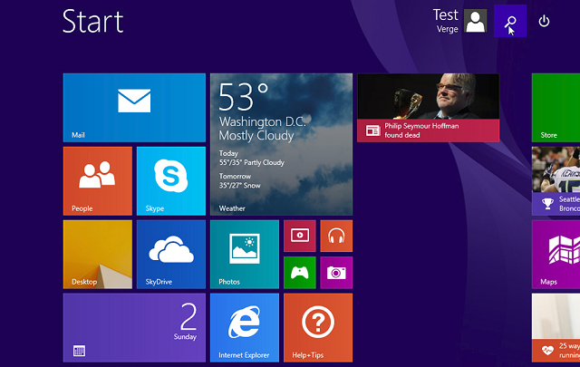Viewport: 580px width, 367px height.
Task: Open the small Camera tile
Action: 336,273
